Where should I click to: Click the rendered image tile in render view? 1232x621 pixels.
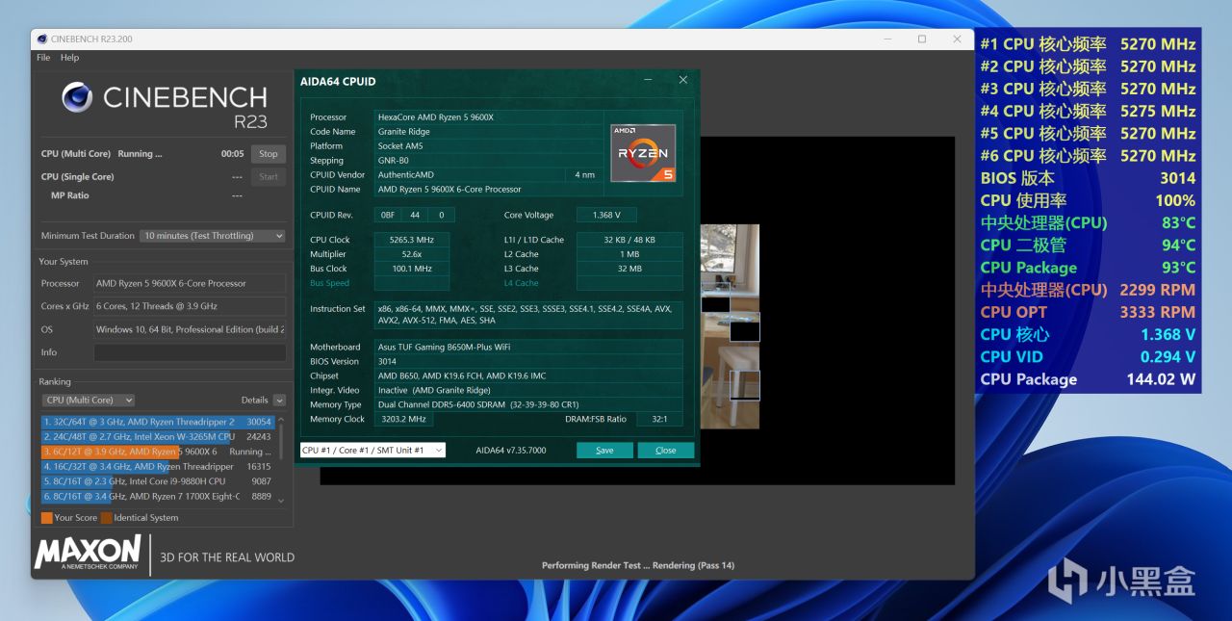point(730,326)
